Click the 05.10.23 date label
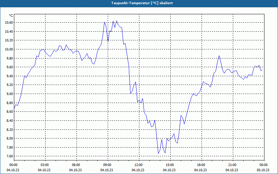The image size is (278, 174). [x=263, y=170]
